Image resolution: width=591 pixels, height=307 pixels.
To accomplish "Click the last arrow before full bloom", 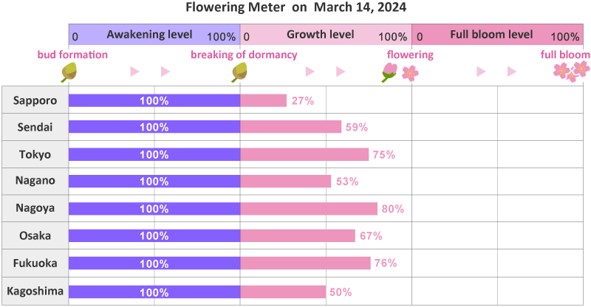I will [511, 72].
